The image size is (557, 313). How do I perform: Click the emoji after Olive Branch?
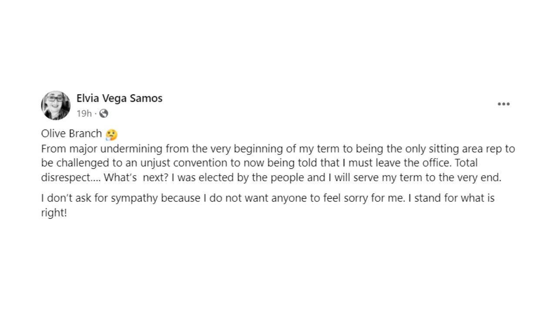click(x=111, y=134)
